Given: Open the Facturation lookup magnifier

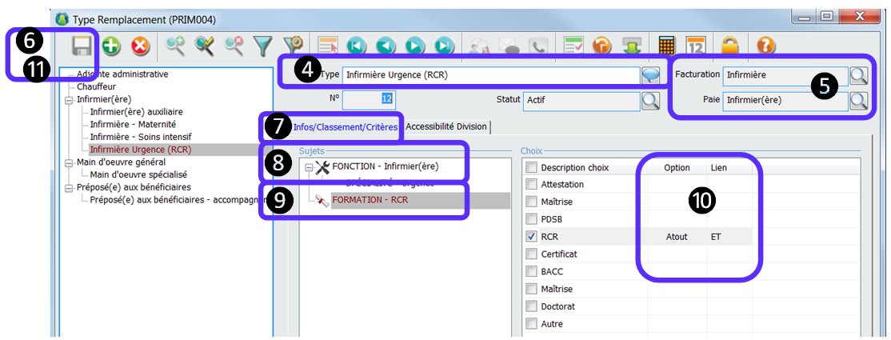Looking at the screenshot, I should pyautogui.click(x=858, y=75).
